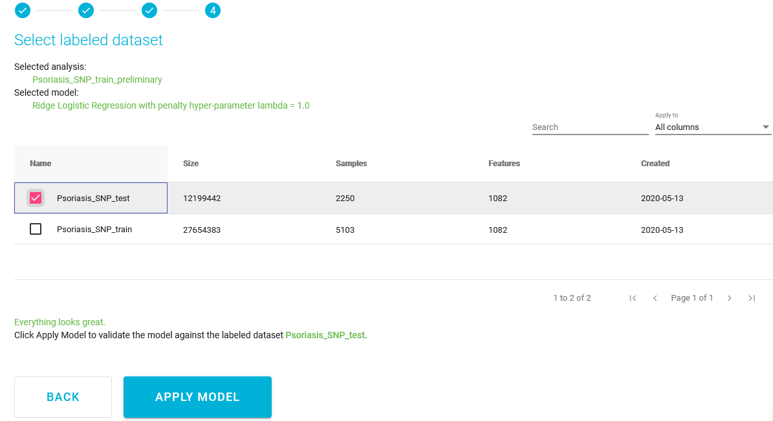773x421 pixels.
Task: Click created date in Psoriasis_SNP_test row
Action: 662,198
